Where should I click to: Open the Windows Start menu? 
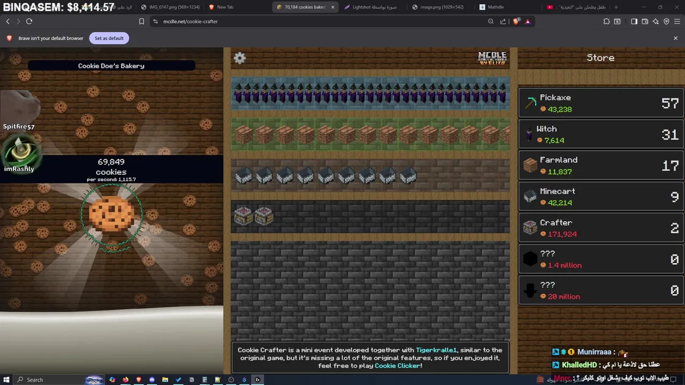6,380
